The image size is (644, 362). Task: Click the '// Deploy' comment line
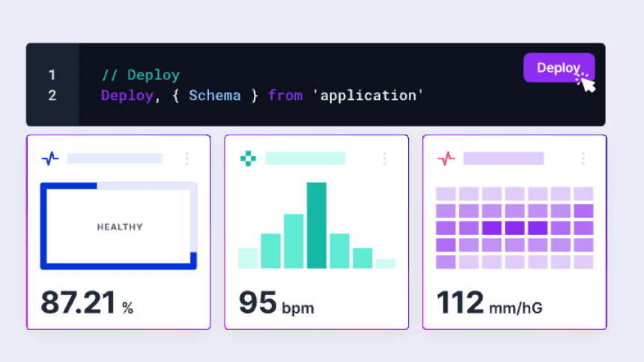(x=141, y=75)
